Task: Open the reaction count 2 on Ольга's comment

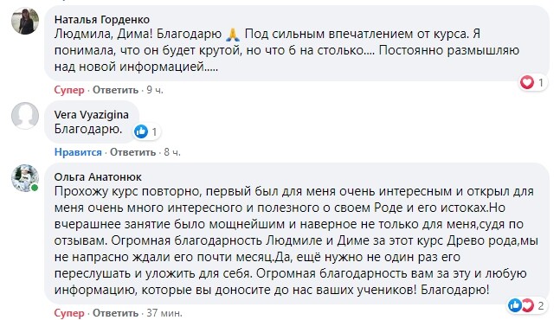Action: [x=541, y=305]
